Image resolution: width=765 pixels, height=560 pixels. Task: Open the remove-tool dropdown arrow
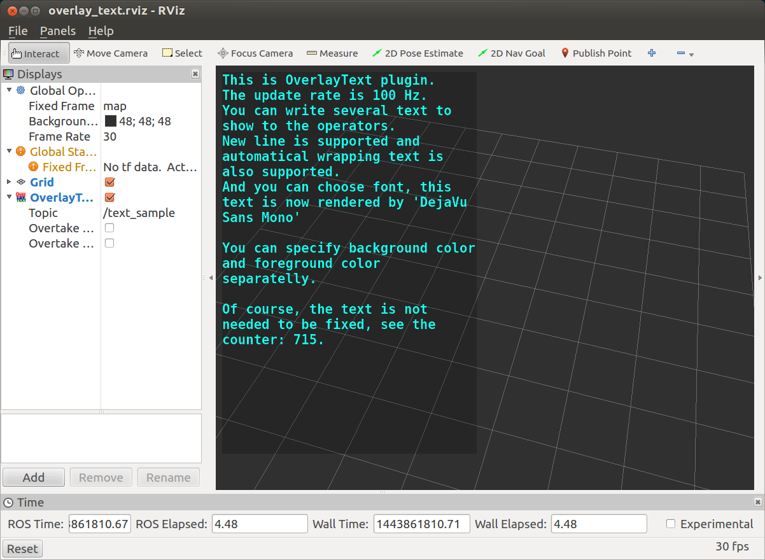pyautogui.click(x=691, y=55)
